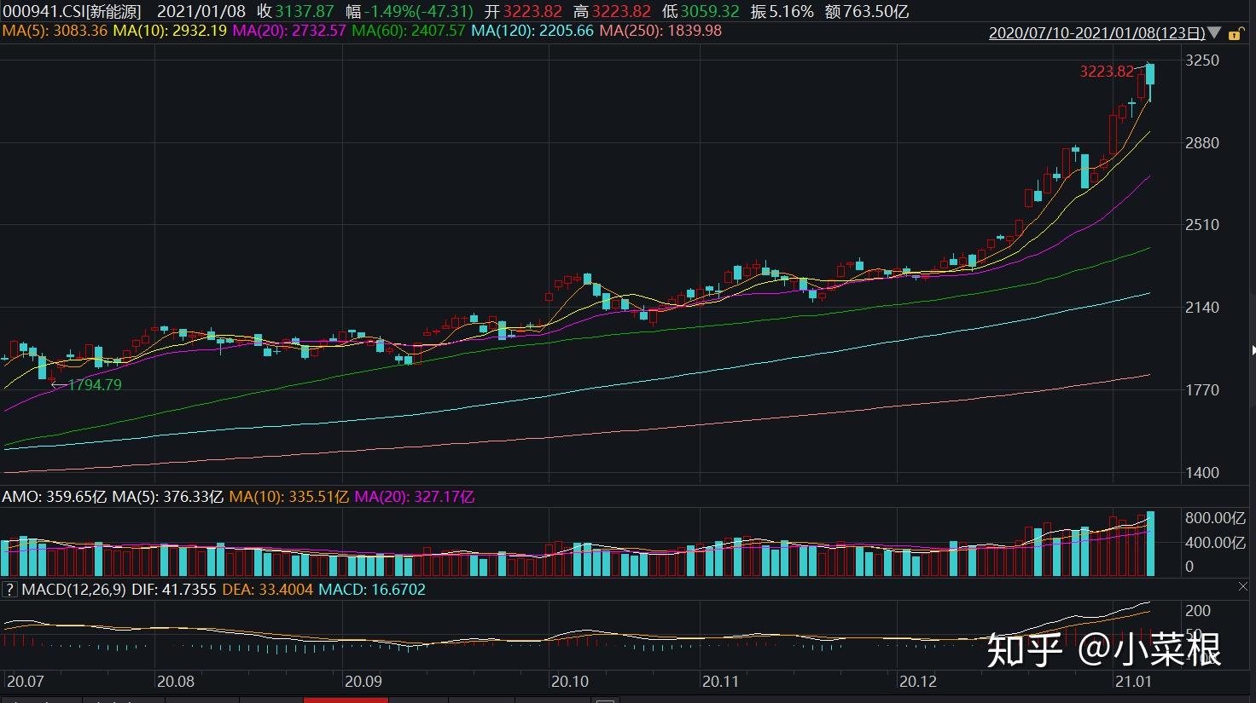This screenshot has width=1256, height=703.
Task: Close the MACD indicator panel
Action: coord(1241,586)
